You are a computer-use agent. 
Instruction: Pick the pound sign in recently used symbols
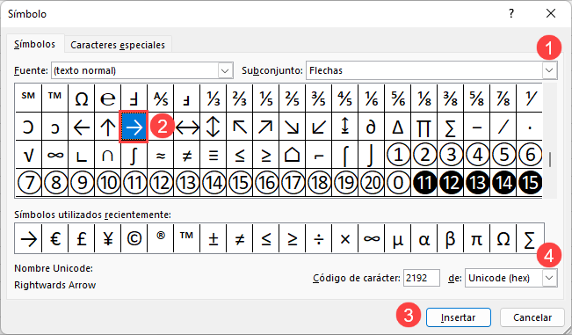pos(82,238)
